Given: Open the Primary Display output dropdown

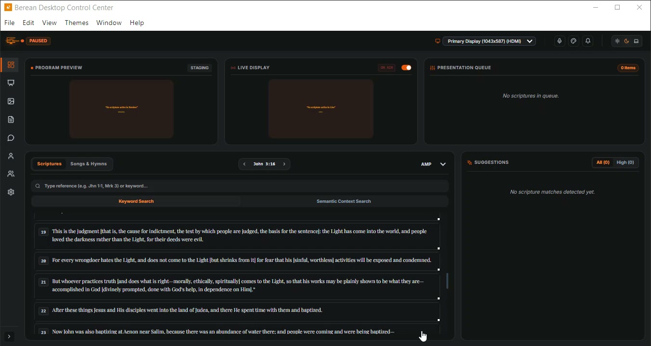Looking at the screenshot, I should (489, 41).
